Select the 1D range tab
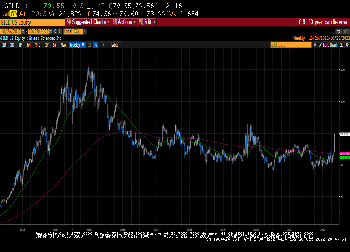The image size is (350, 252). coord(4,45)
